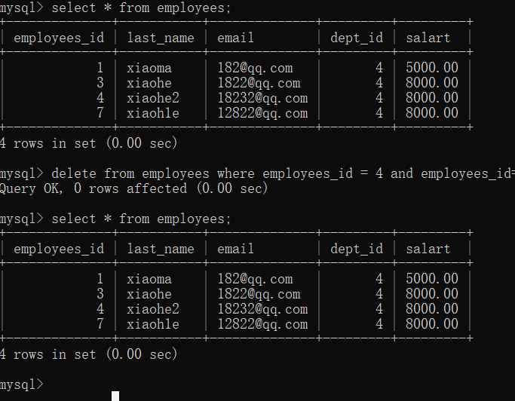Click the white text cursor block
The height and width of the screenshot is (401, 515).
coord(115,396)
